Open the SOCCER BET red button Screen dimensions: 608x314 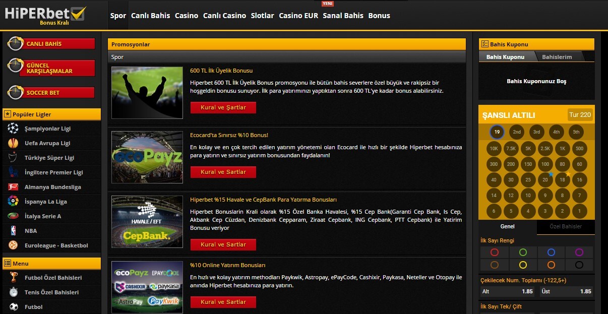click(x=51, y=93)
